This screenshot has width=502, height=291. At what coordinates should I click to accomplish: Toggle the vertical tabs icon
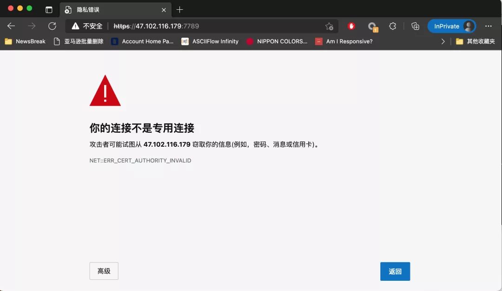[49, 10]
